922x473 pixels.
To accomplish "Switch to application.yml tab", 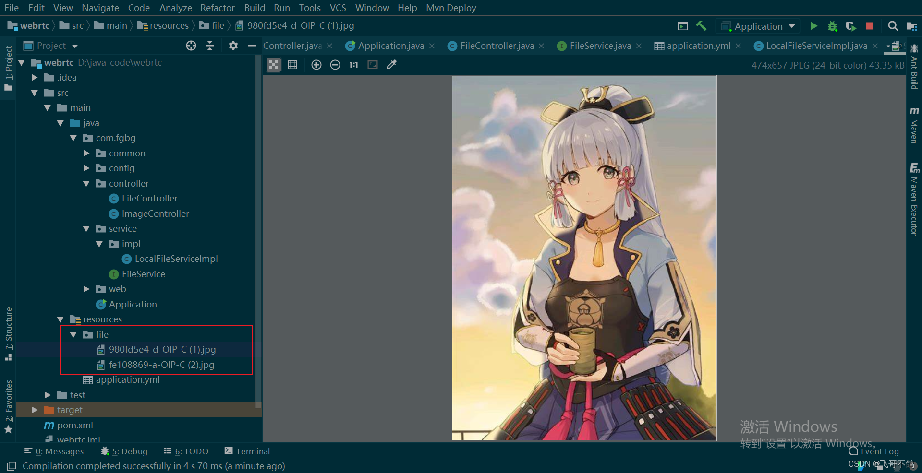I will pyautogui.click(x=698, y=46).
